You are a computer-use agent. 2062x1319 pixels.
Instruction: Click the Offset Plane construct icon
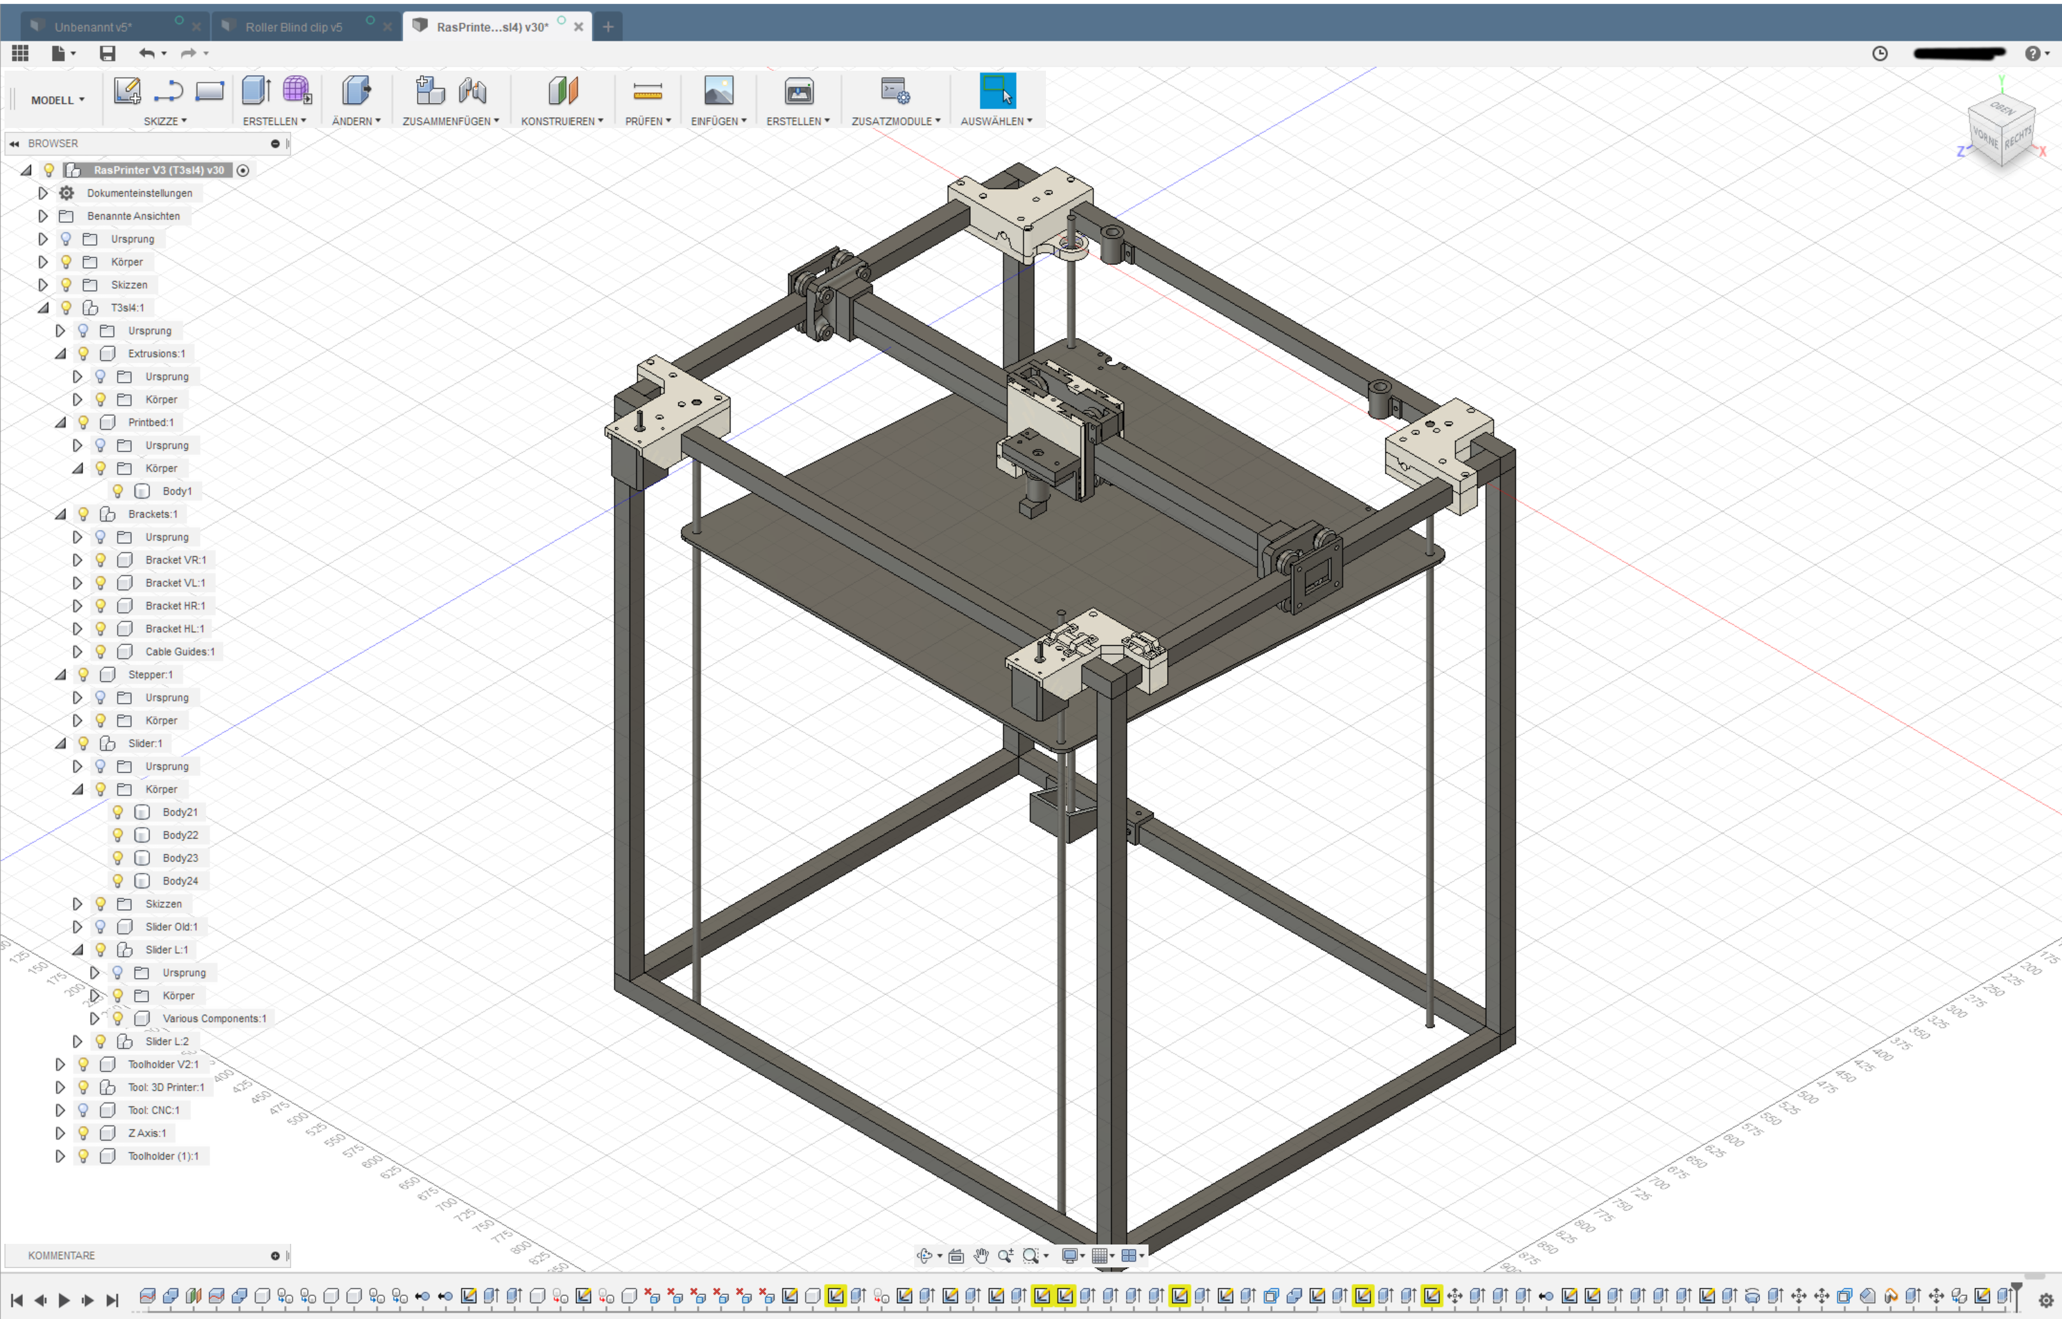point(563,91)
